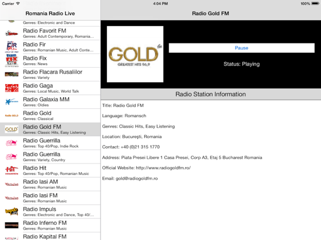
Task: Click Genres: Classic Hits info line
Action: 138,126
